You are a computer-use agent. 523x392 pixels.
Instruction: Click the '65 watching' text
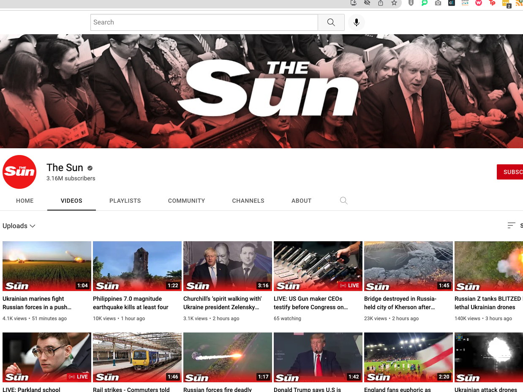click(287, 318)
